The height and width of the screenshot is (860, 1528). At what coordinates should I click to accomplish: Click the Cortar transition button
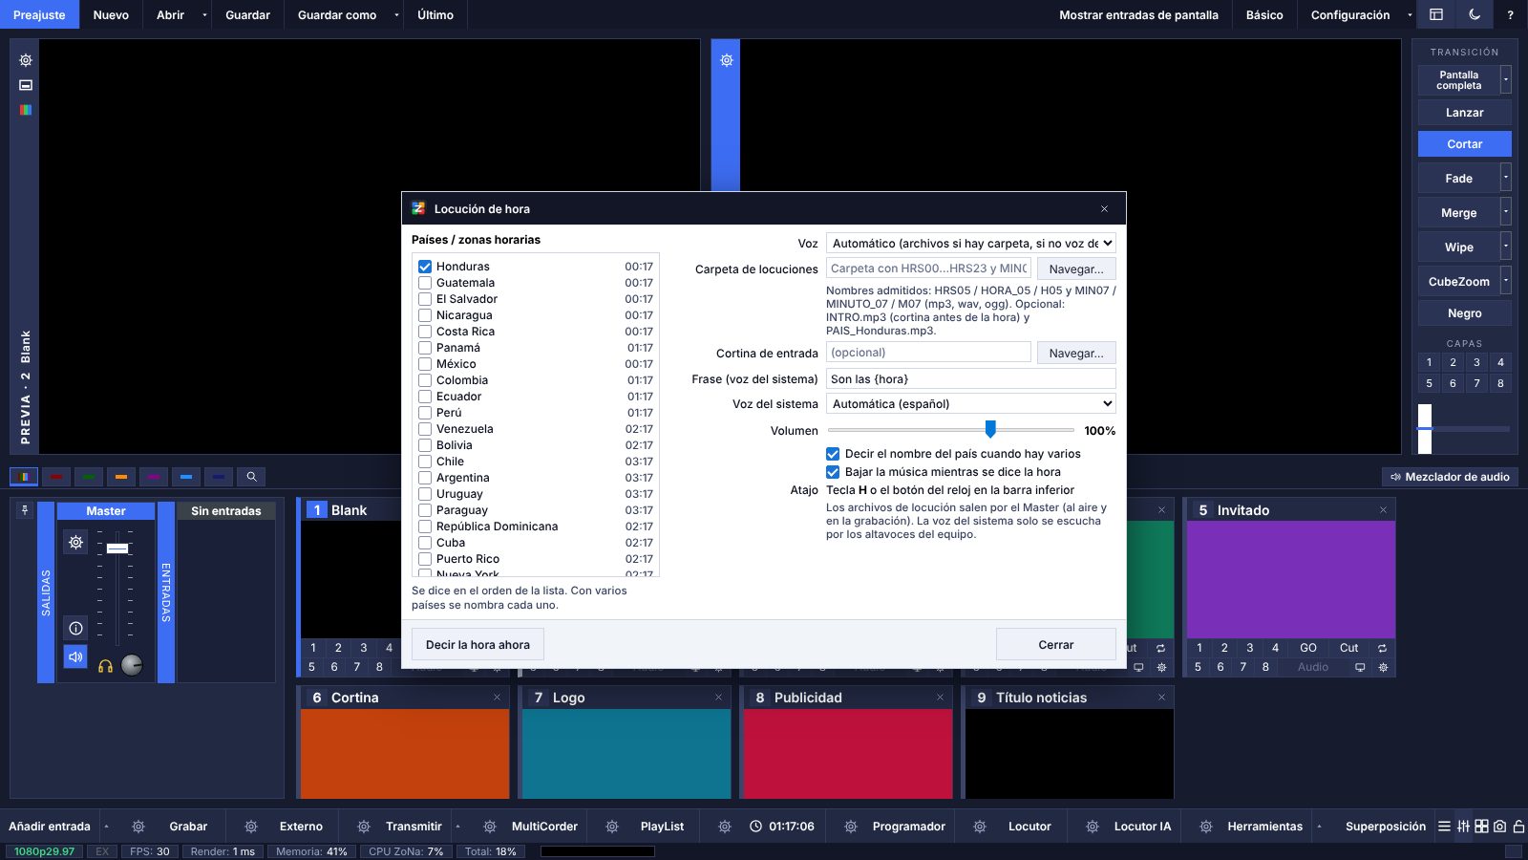point(1464,144)
